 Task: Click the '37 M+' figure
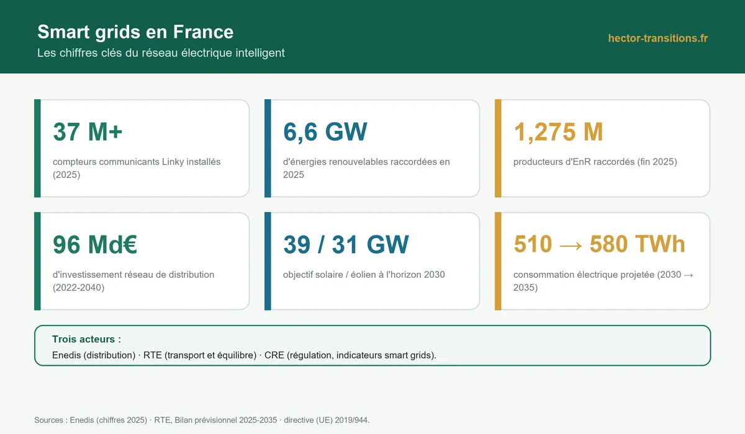88,132
